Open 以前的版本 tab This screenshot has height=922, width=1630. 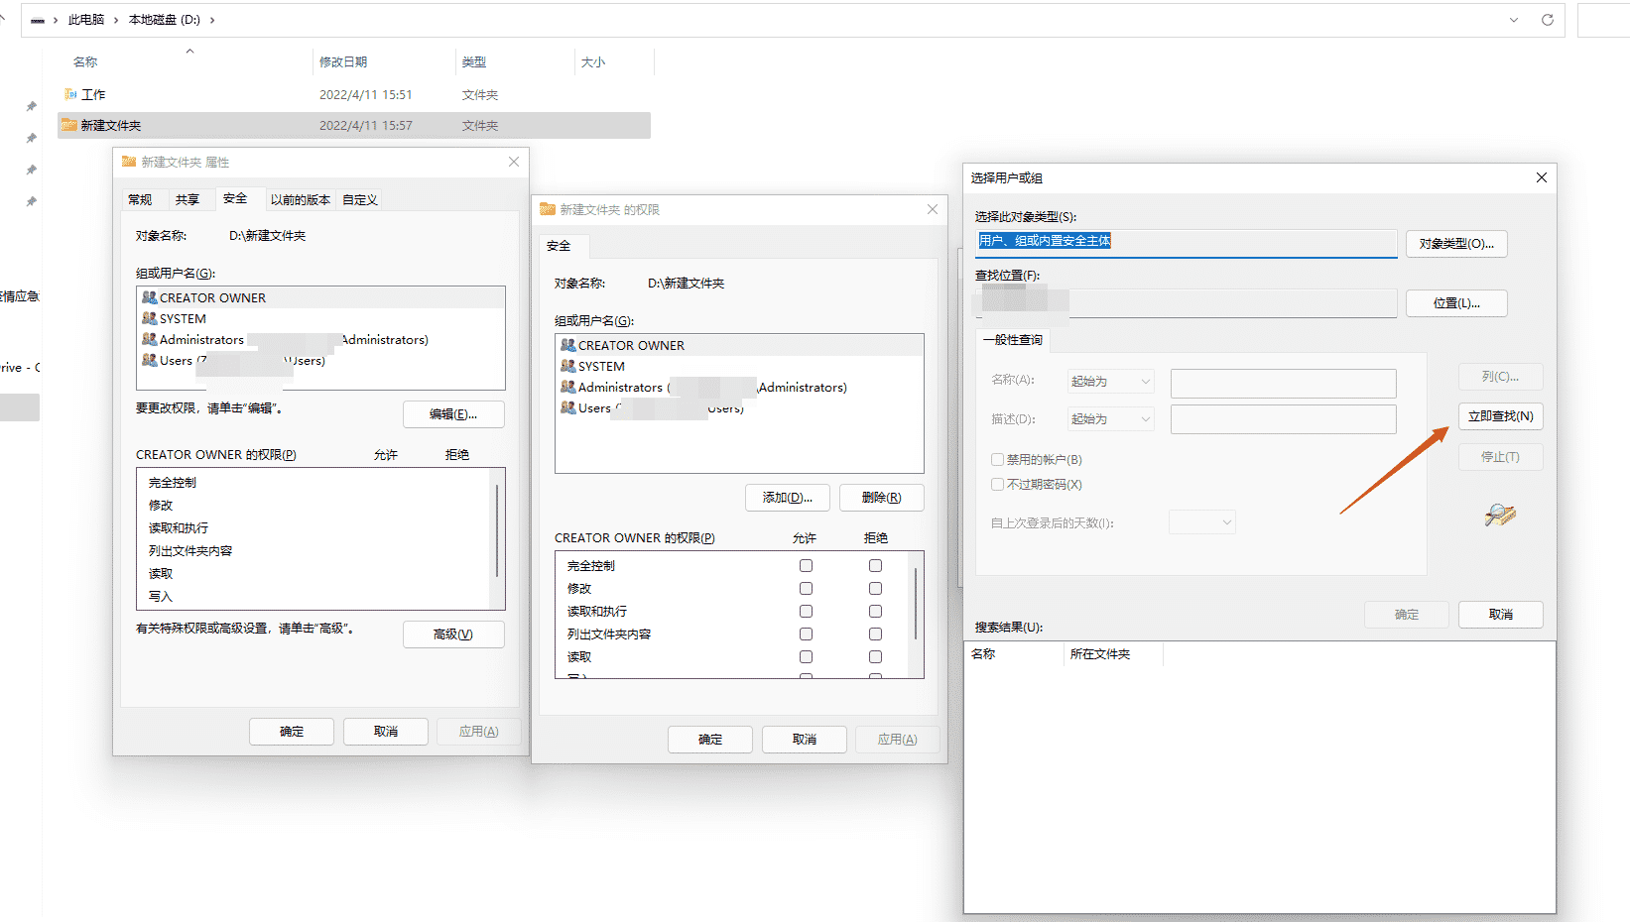tap(300, 199)
